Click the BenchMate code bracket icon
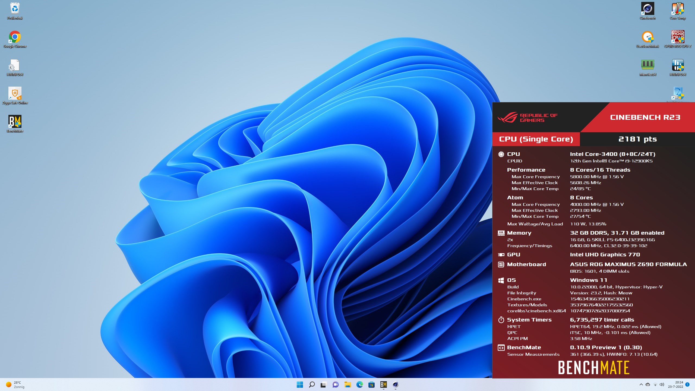This screenshot has width=695, height=391. tap(501, 348)
